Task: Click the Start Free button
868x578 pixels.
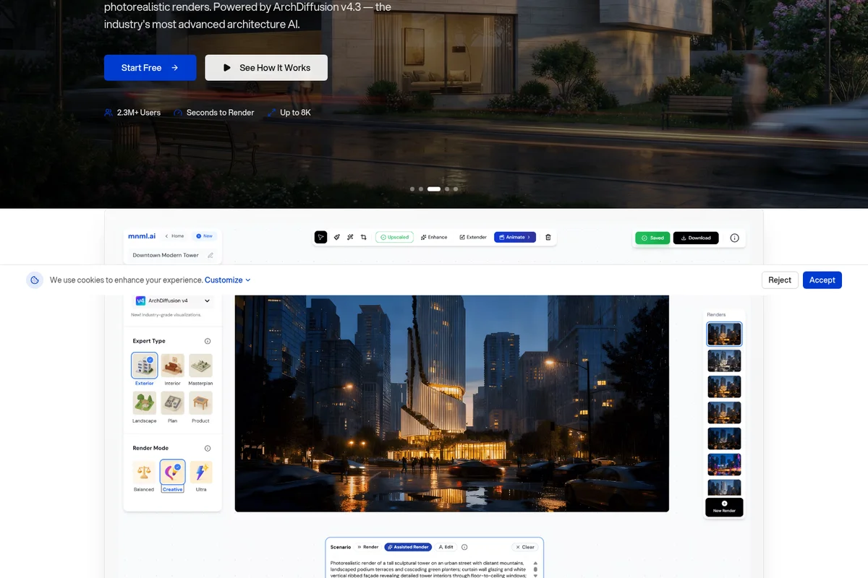Action: 150,67
